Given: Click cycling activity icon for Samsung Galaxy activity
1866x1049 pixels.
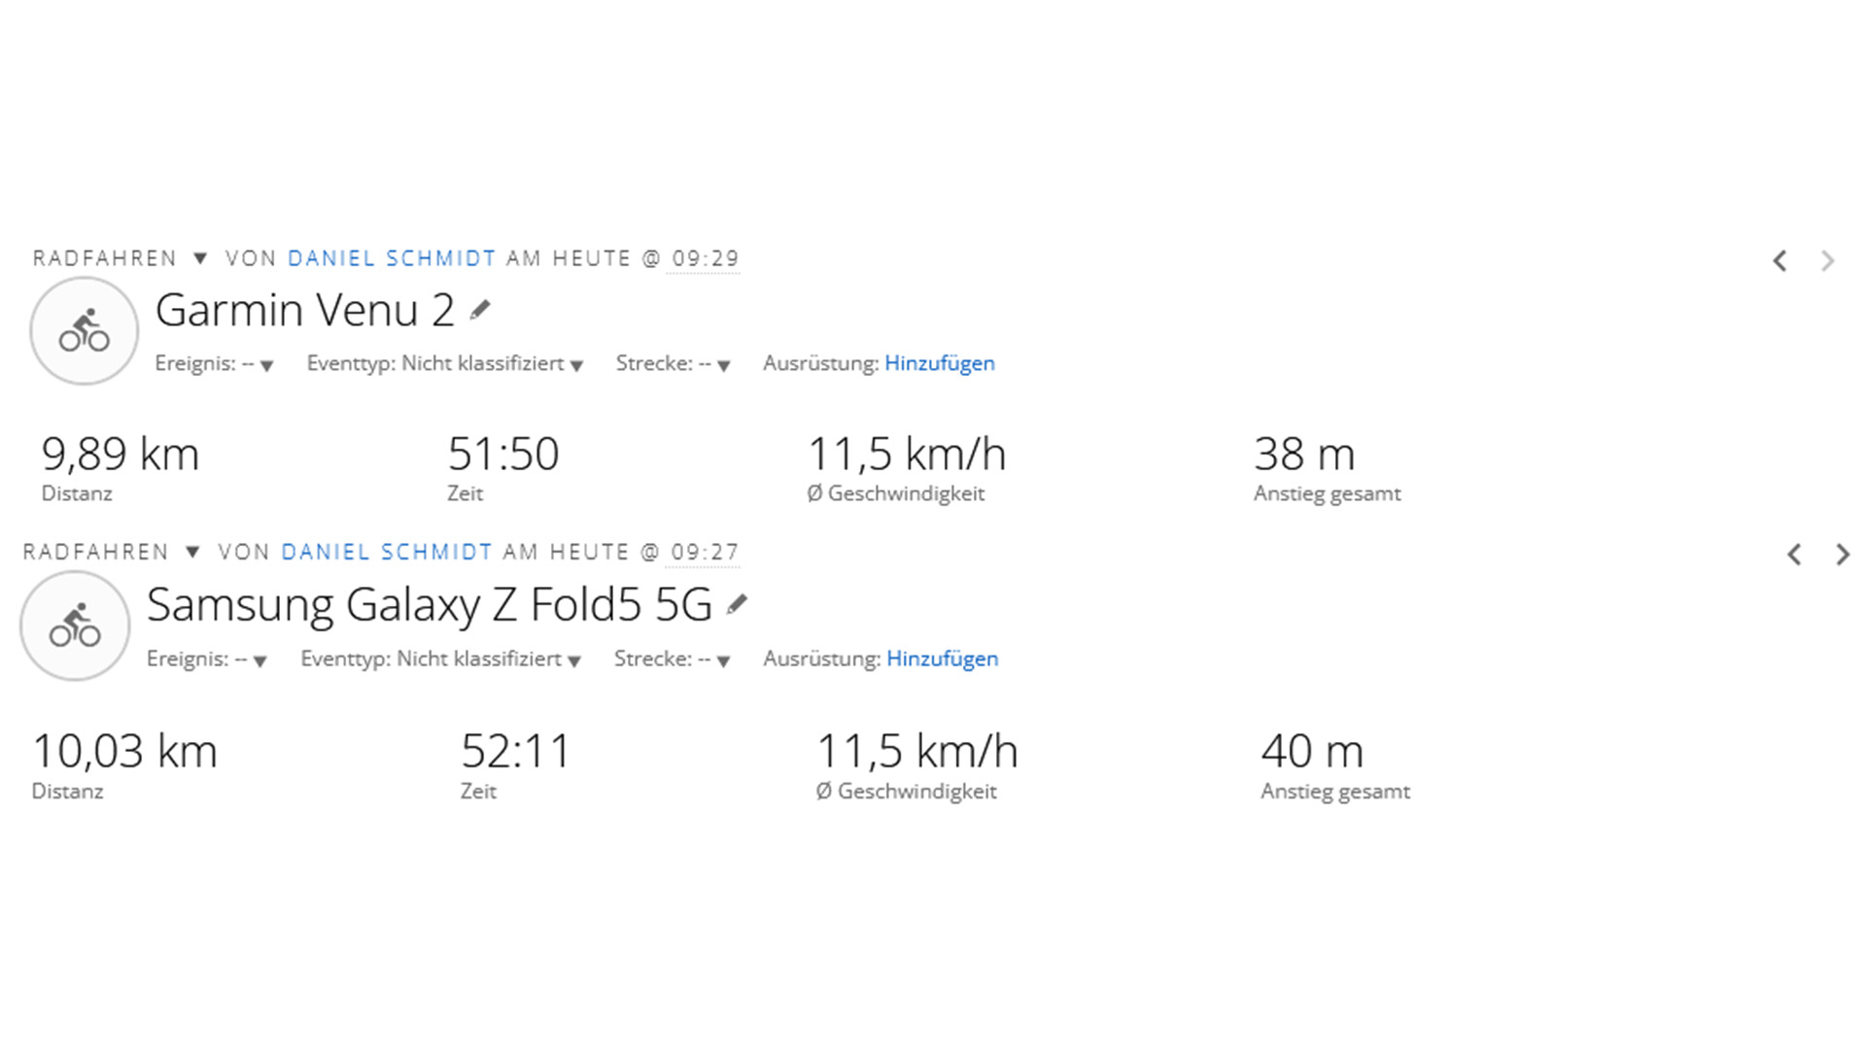Looking at the screenshot, I should 75,626.
